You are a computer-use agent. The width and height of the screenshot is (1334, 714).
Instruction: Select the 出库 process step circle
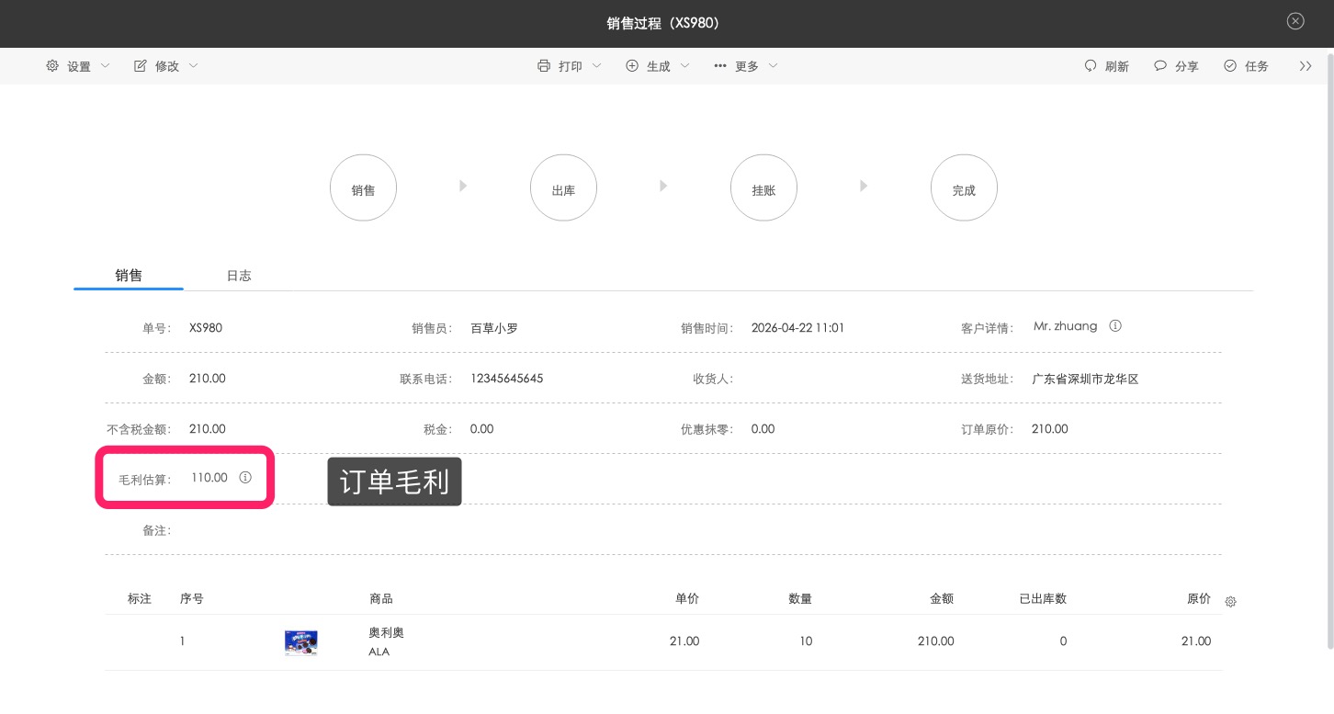pyautogui.click(x=563, y=187)
